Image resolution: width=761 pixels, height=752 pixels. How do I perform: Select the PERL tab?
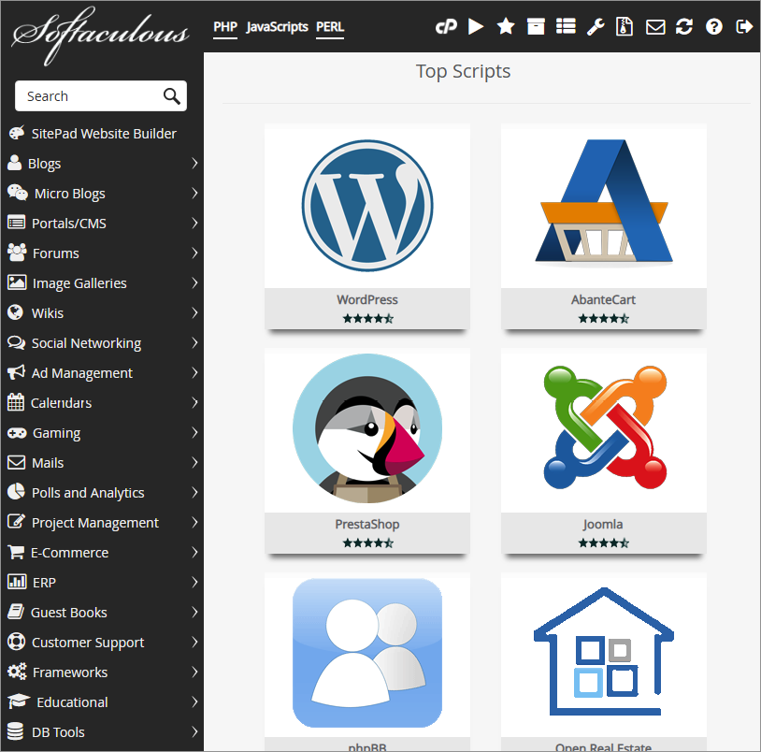[x=330, y=27]
